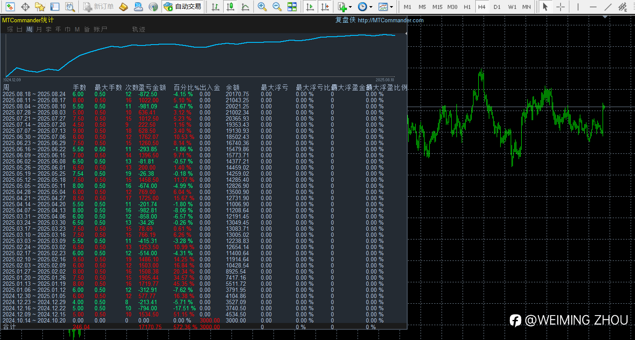The height and width of the screenshot is (340, 635).
Task: Select the crosshair tool
Action: [x=560, y=7]
